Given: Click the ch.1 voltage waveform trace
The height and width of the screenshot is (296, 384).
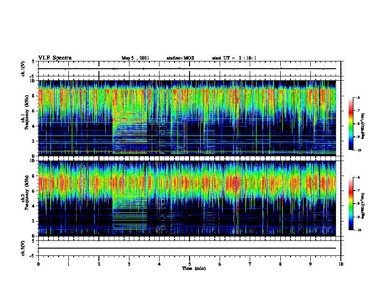Looking at the screenshot, I should [187, 69].
